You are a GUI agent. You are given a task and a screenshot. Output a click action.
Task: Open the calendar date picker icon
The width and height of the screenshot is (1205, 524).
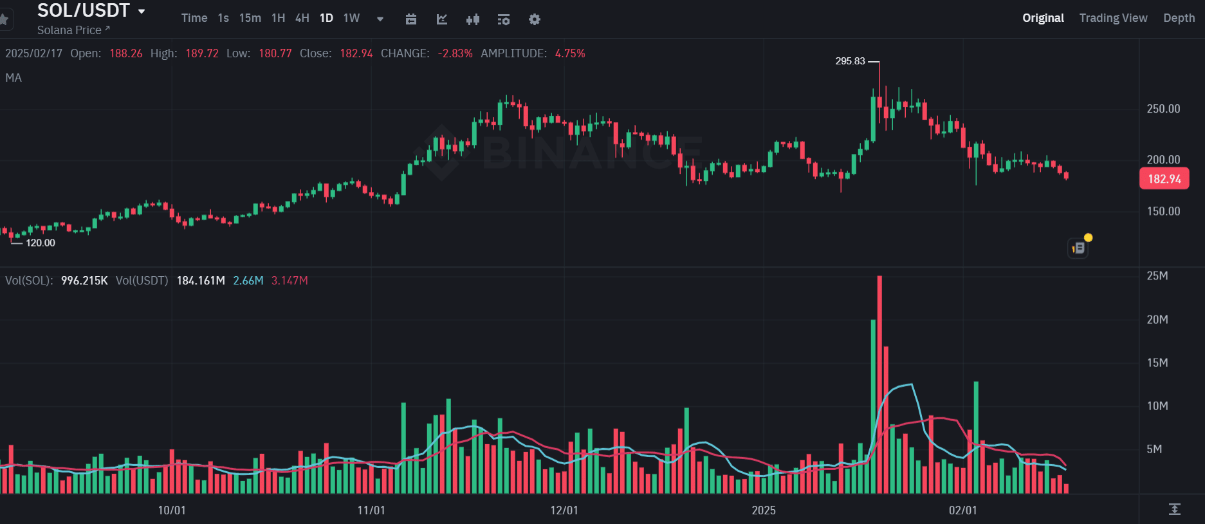(411, 19)
